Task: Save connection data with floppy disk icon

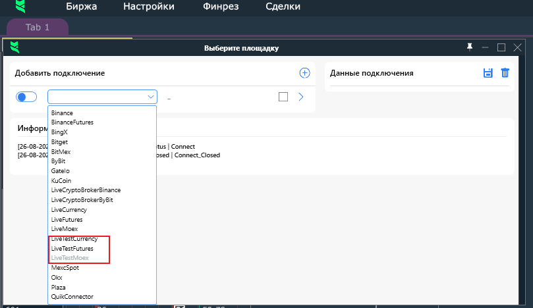Action: point(488,73)
